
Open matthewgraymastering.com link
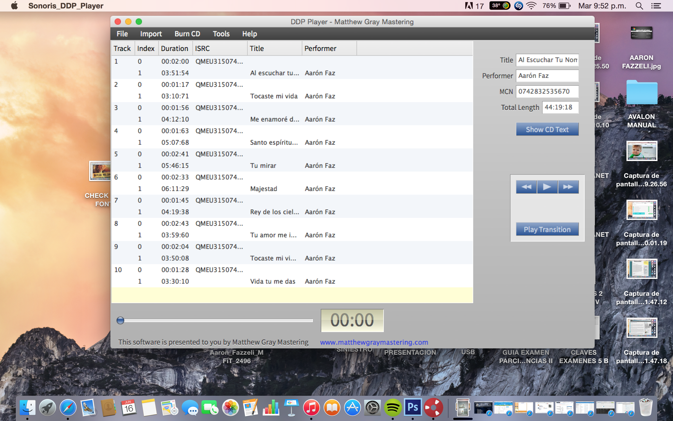pos(374,342)
